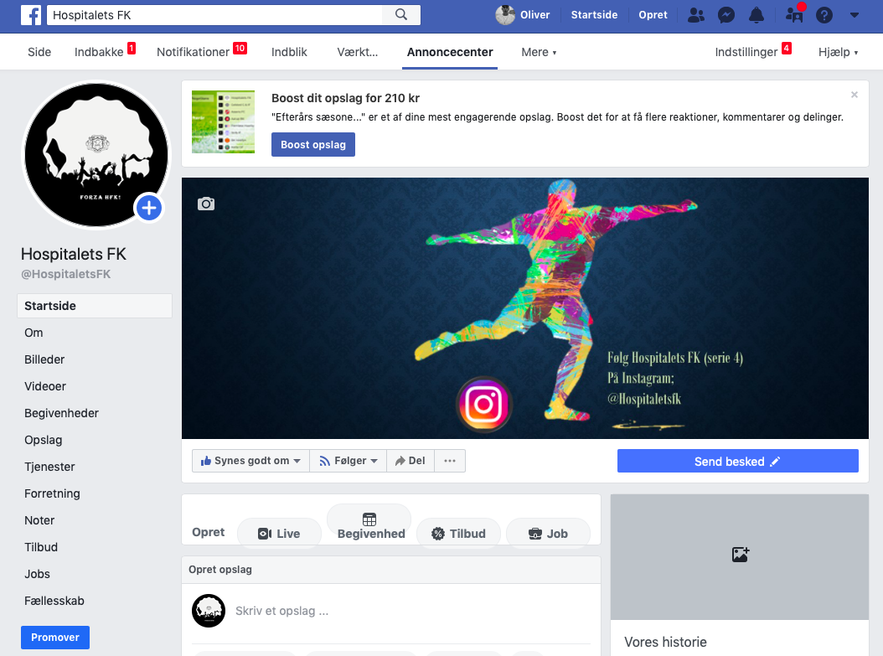Click the Opret link in the top bar
Screen dimensions: 883x656
click(653, 15)
